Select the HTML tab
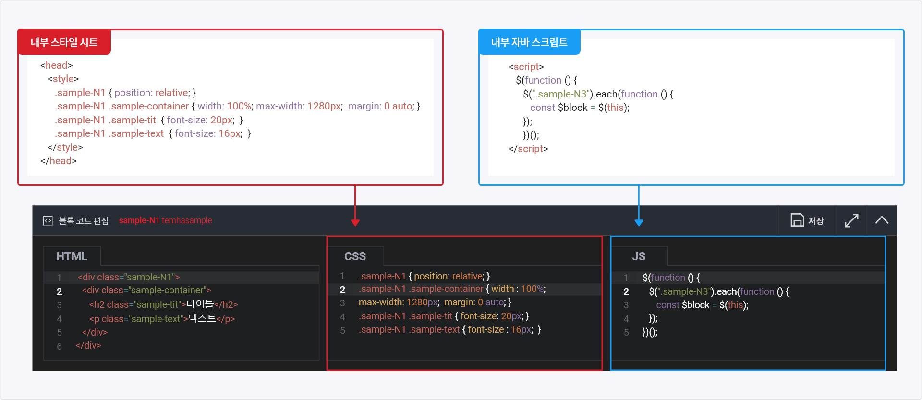922x400 pixels. tap(72, 256)
